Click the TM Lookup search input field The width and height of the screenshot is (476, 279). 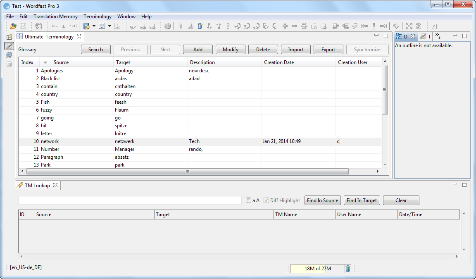[x=130, y=200]
